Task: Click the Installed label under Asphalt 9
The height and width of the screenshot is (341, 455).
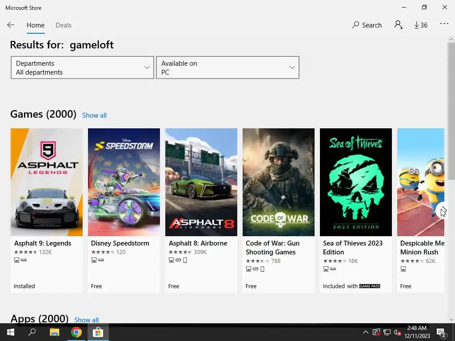Action: [x=24, y=286]
